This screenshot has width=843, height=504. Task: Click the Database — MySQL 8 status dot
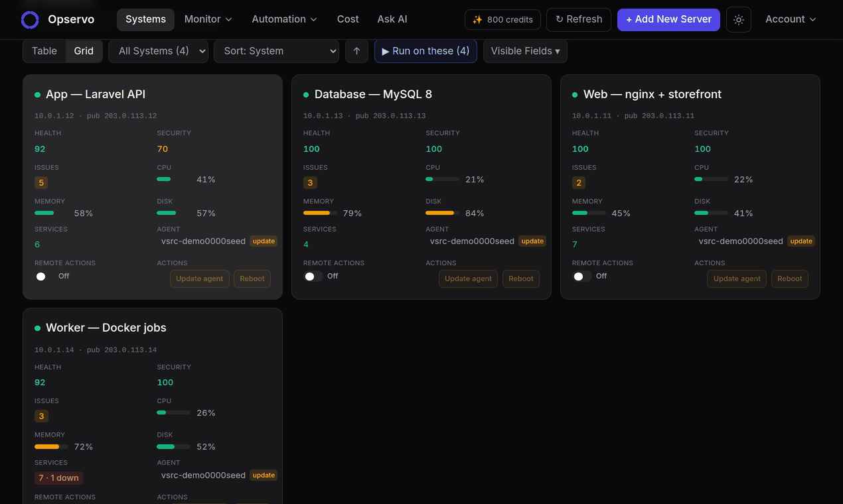click(x=306, y=95)
